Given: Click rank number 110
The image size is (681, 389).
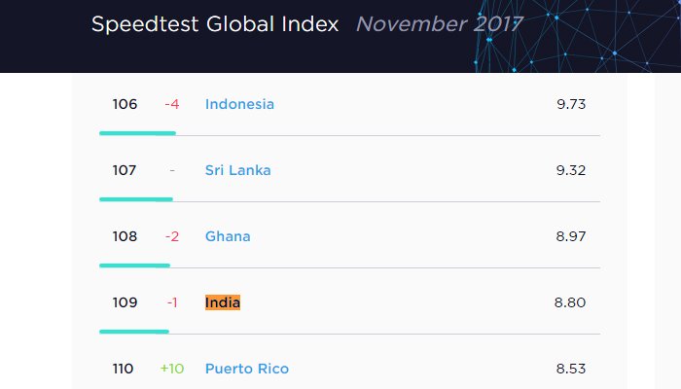Looking at the screenshot, I should click(125, 369).
